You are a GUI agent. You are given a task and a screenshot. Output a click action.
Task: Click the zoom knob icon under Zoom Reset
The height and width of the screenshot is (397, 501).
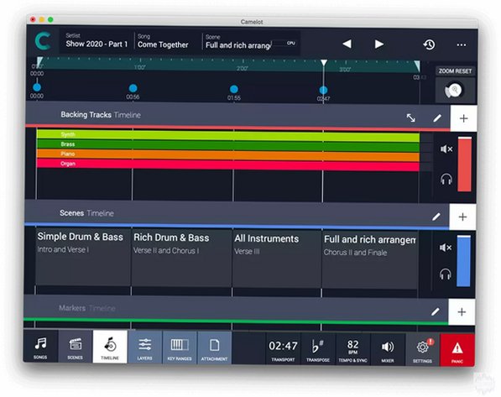point(454,91)
